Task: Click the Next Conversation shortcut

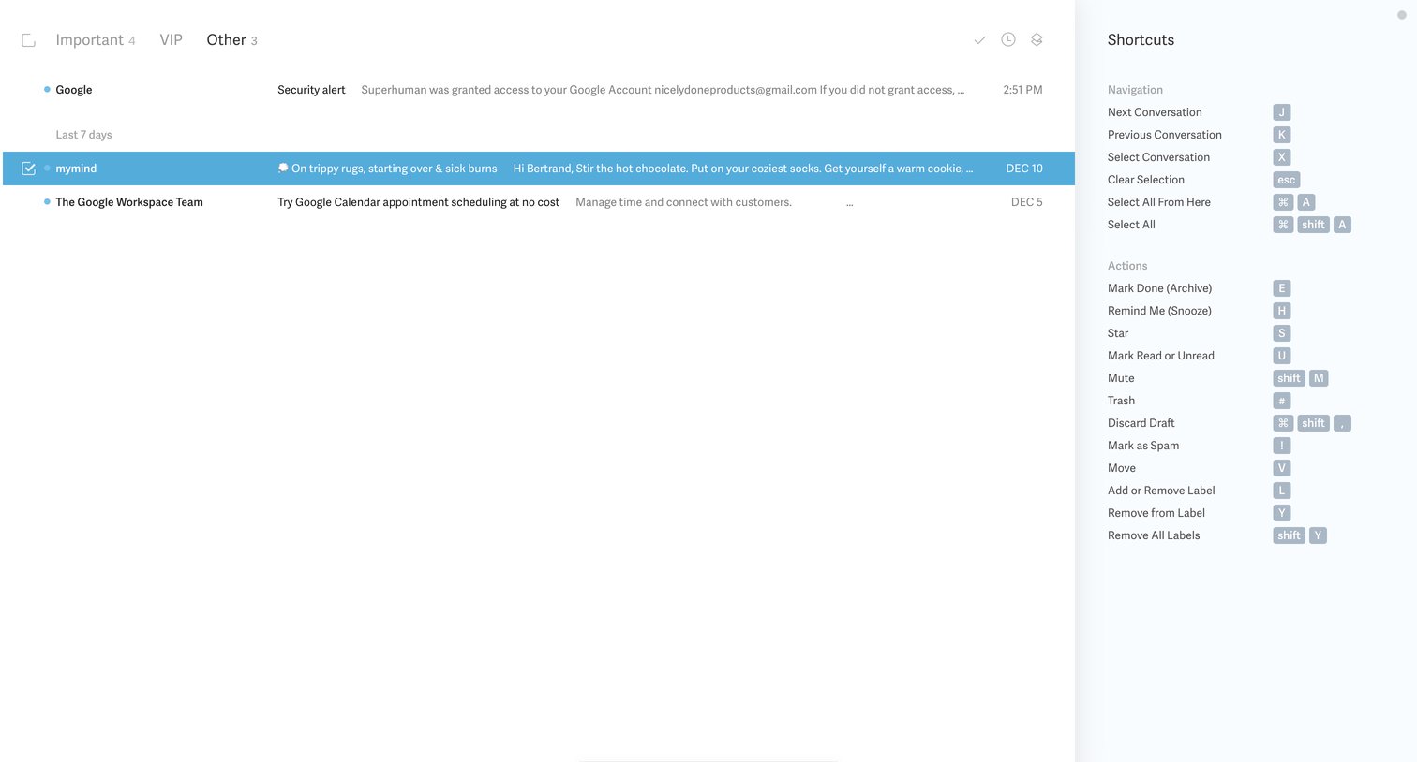Action: click(x=1155, y=112)
